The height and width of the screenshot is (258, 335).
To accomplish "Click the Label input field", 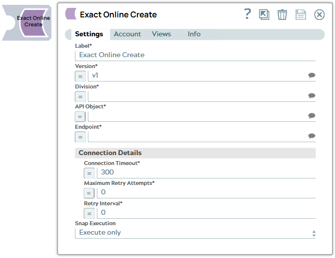I will (195, 55).
